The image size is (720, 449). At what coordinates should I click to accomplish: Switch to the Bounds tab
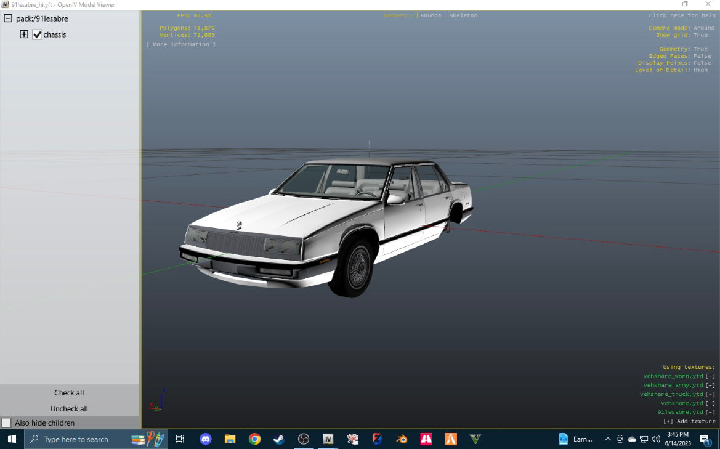tap(431, 15)
